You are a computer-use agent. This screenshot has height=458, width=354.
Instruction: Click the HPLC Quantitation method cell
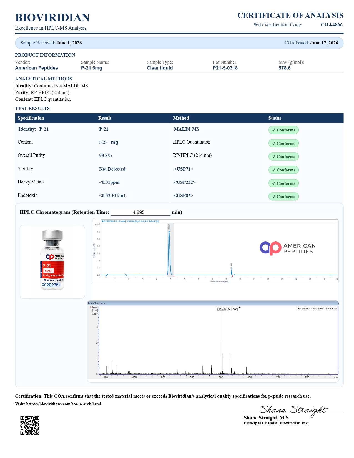(x=192, y=142)
